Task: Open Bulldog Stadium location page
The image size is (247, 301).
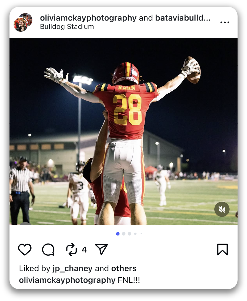Action: point(67,27)
